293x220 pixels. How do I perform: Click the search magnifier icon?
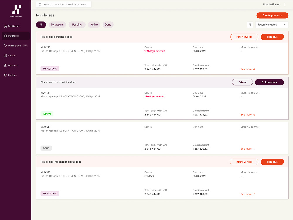click(x=40, y=4)
